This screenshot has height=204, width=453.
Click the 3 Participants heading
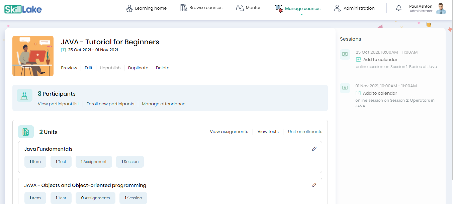(57, 94)
